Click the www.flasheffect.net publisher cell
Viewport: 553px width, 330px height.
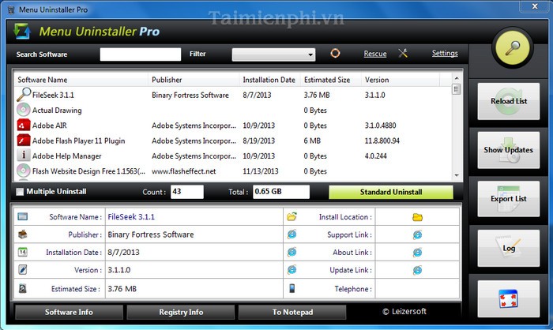pyautogui.click(x=183, y=171)
